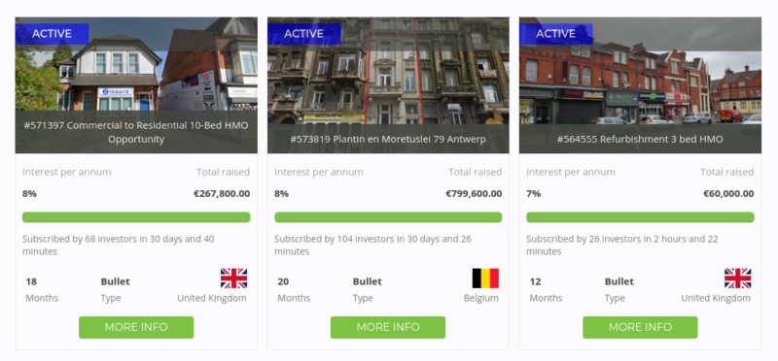Click UK flag on Refurbishment 3 bed card
Screen dimensions: 778x361
[x=737, y=279]
